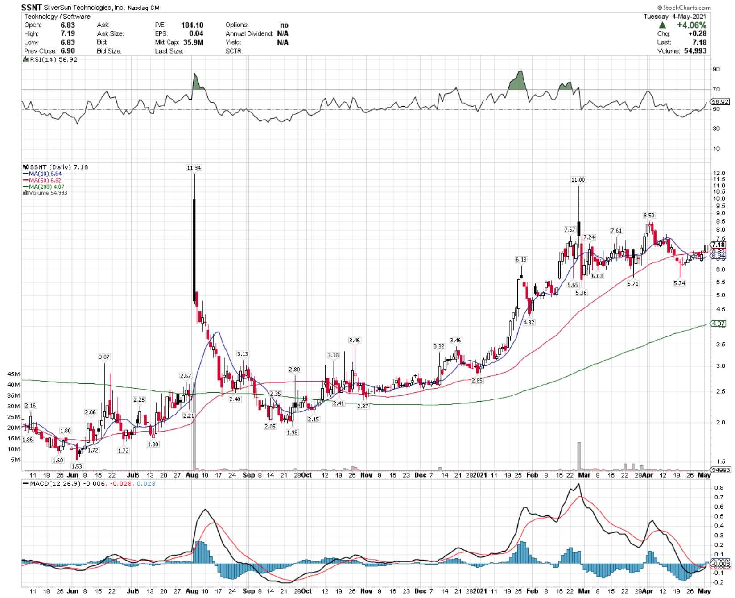Click the +4.06% percent change value
Screen dimensions: 735x598
(691, 25)
